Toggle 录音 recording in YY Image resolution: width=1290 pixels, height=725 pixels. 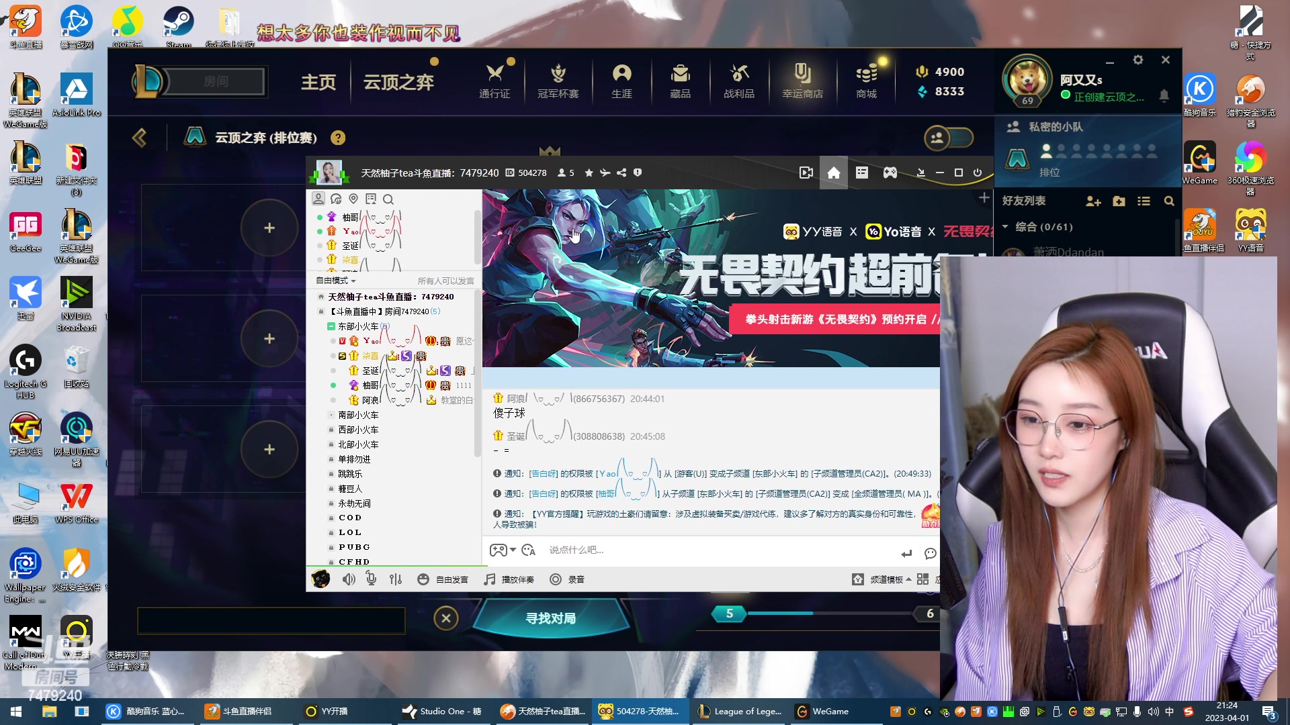(567, 579)
